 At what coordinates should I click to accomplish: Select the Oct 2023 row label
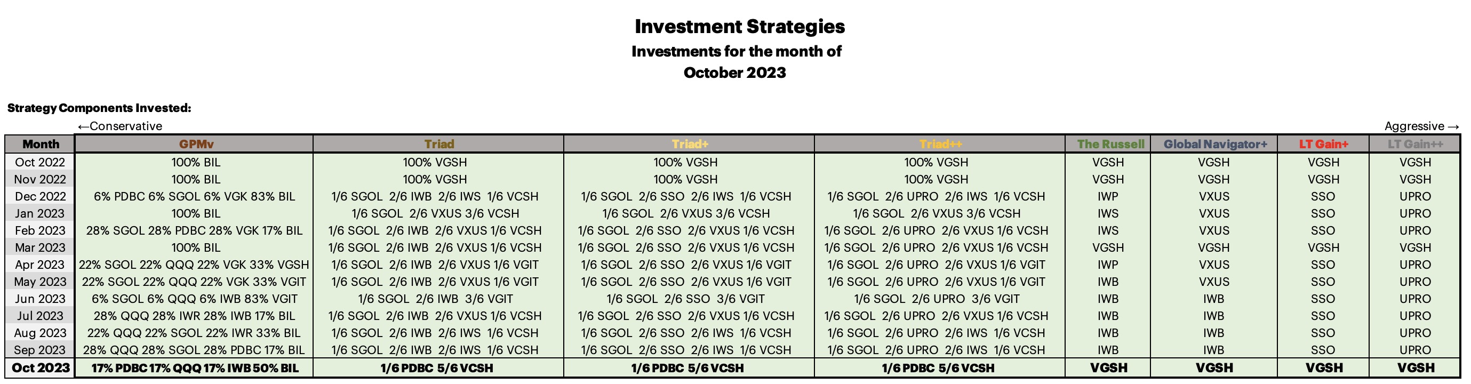tap(41, 367)
